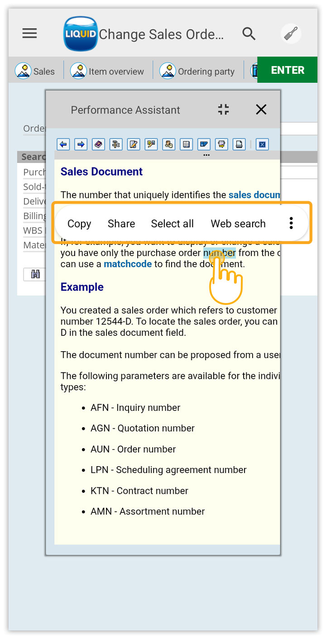
Task: Click the binoculars search button
Action: pos(35,274)
